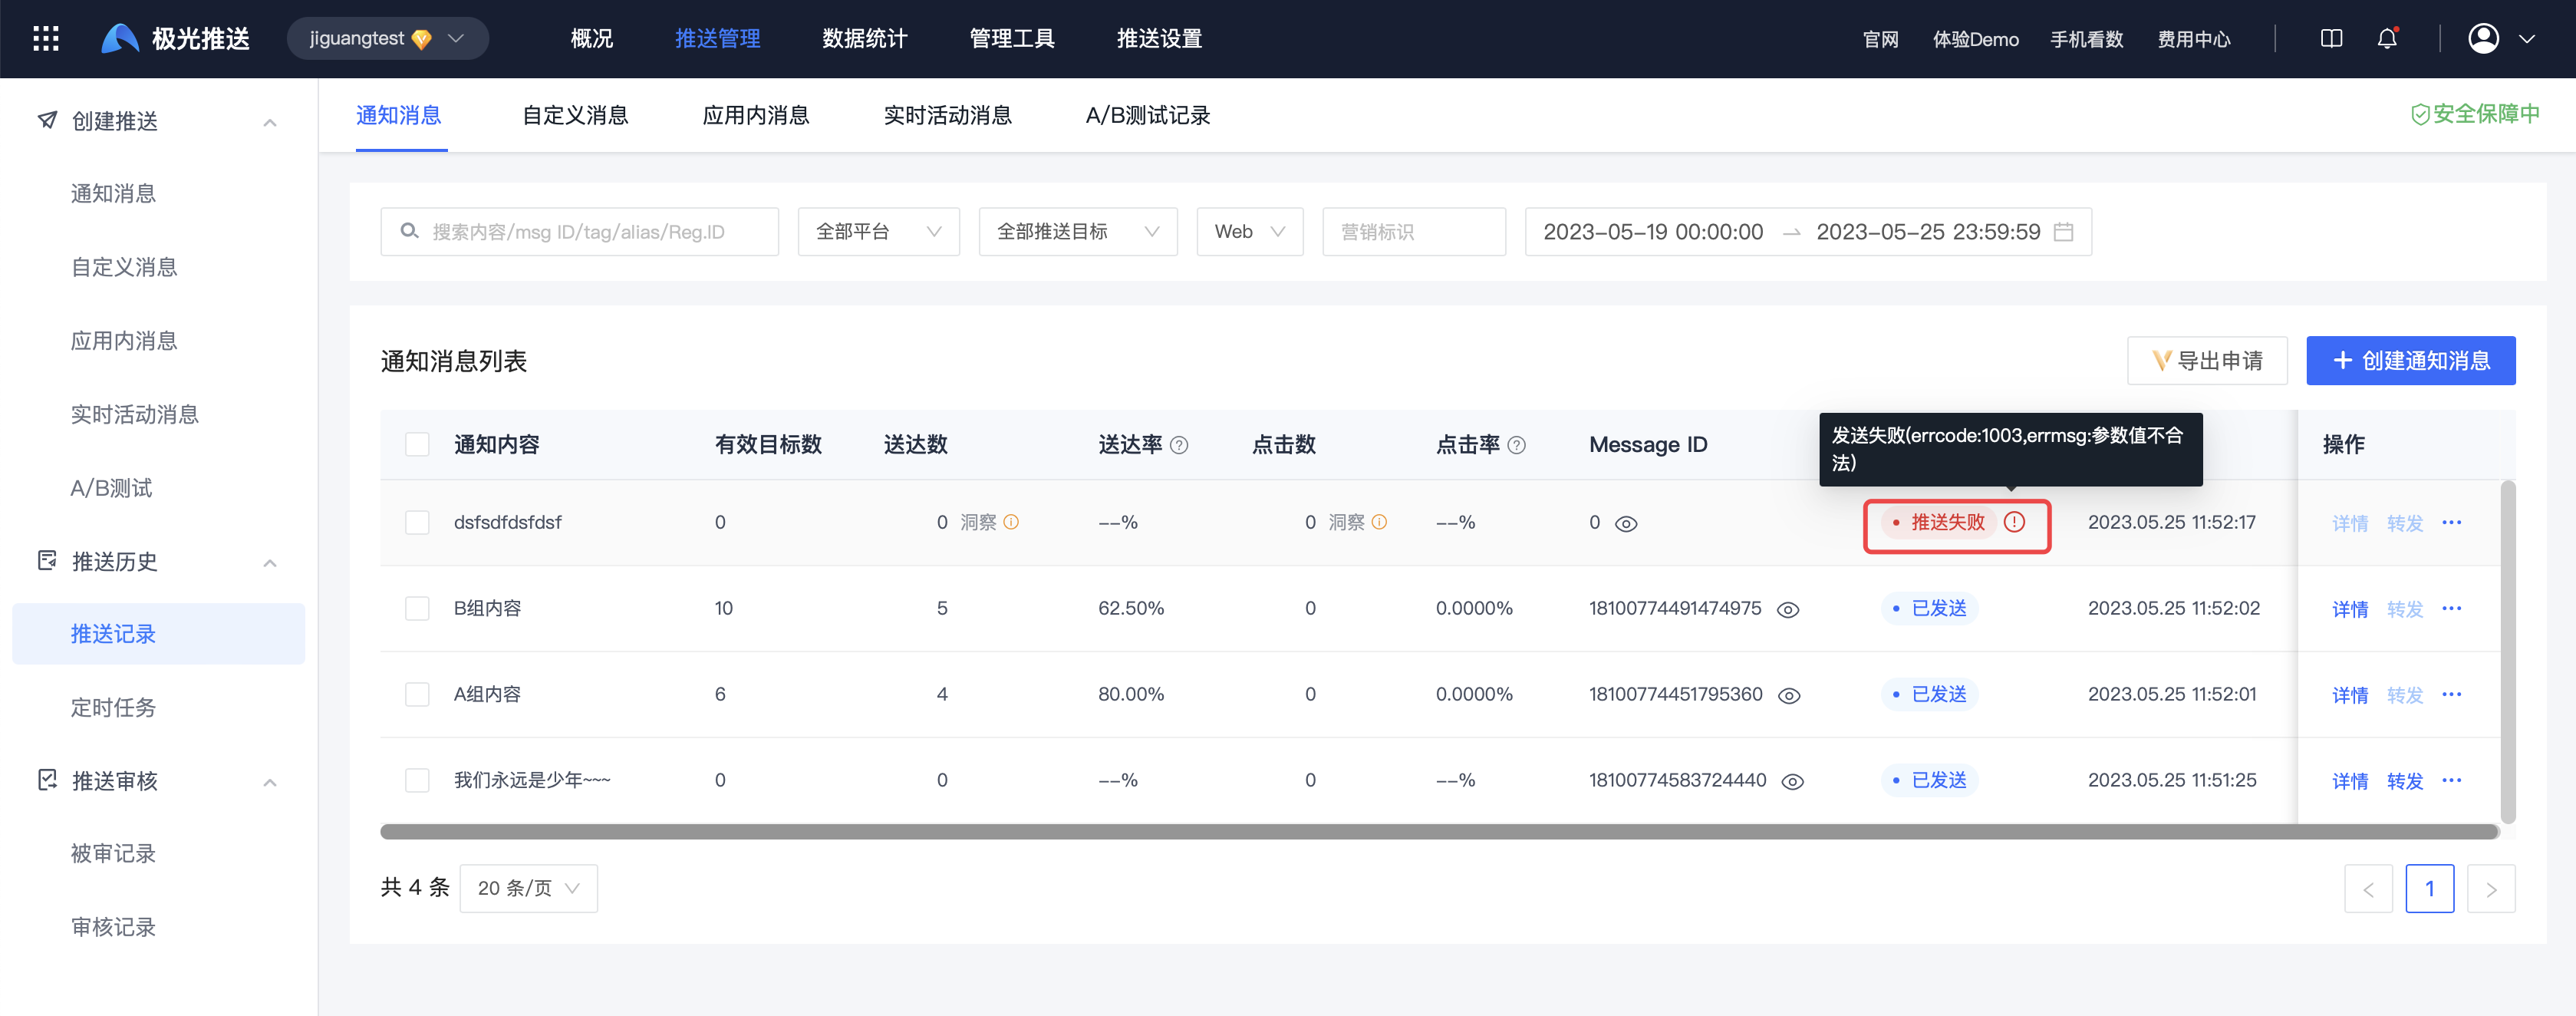Click the 点击数 洞察 info icon for dsfsdfdsfdsf
The height and width of the screenshot is (1016, 2576).
point(1379,522)
